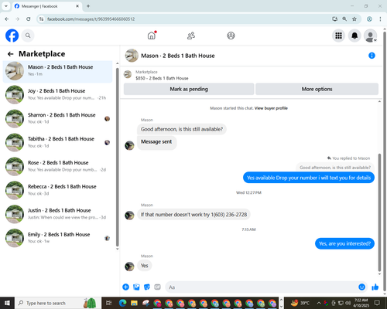This screenshot has height=309, width=387.
Task: Open the Facebook search icon
Action: (x=28, y=36)
